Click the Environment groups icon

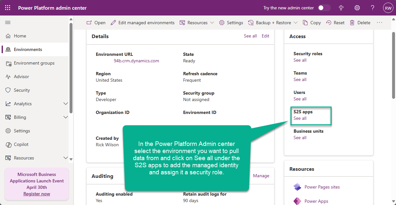tap(8, 63)
